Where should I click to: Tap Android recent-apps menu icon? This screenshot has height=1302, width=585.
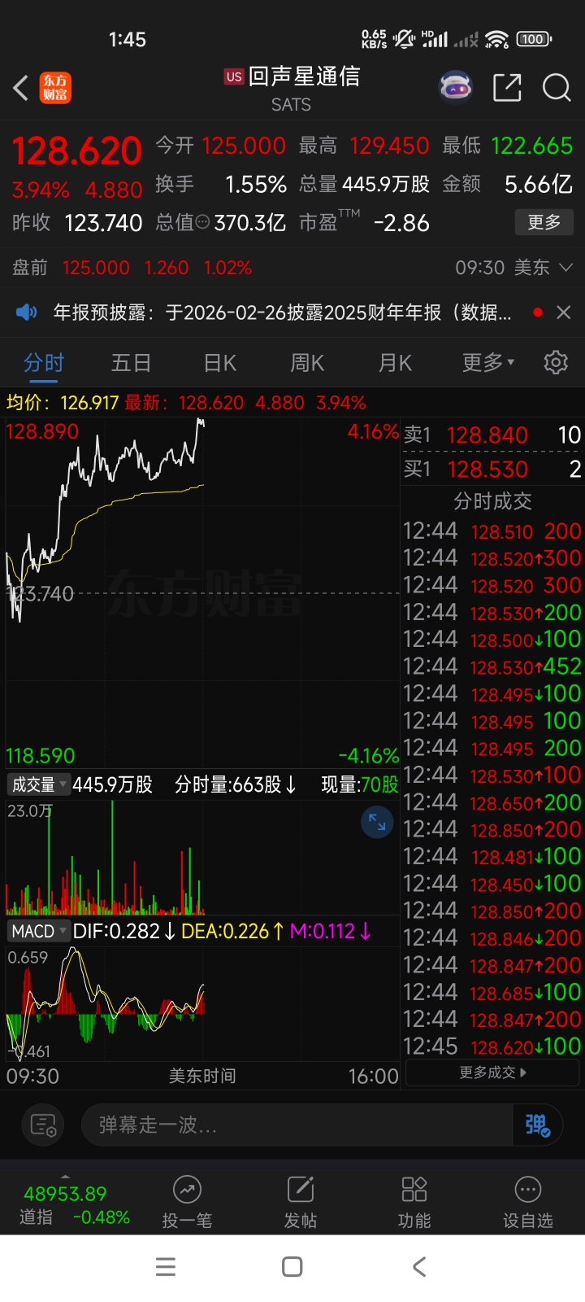(166, 1267)
